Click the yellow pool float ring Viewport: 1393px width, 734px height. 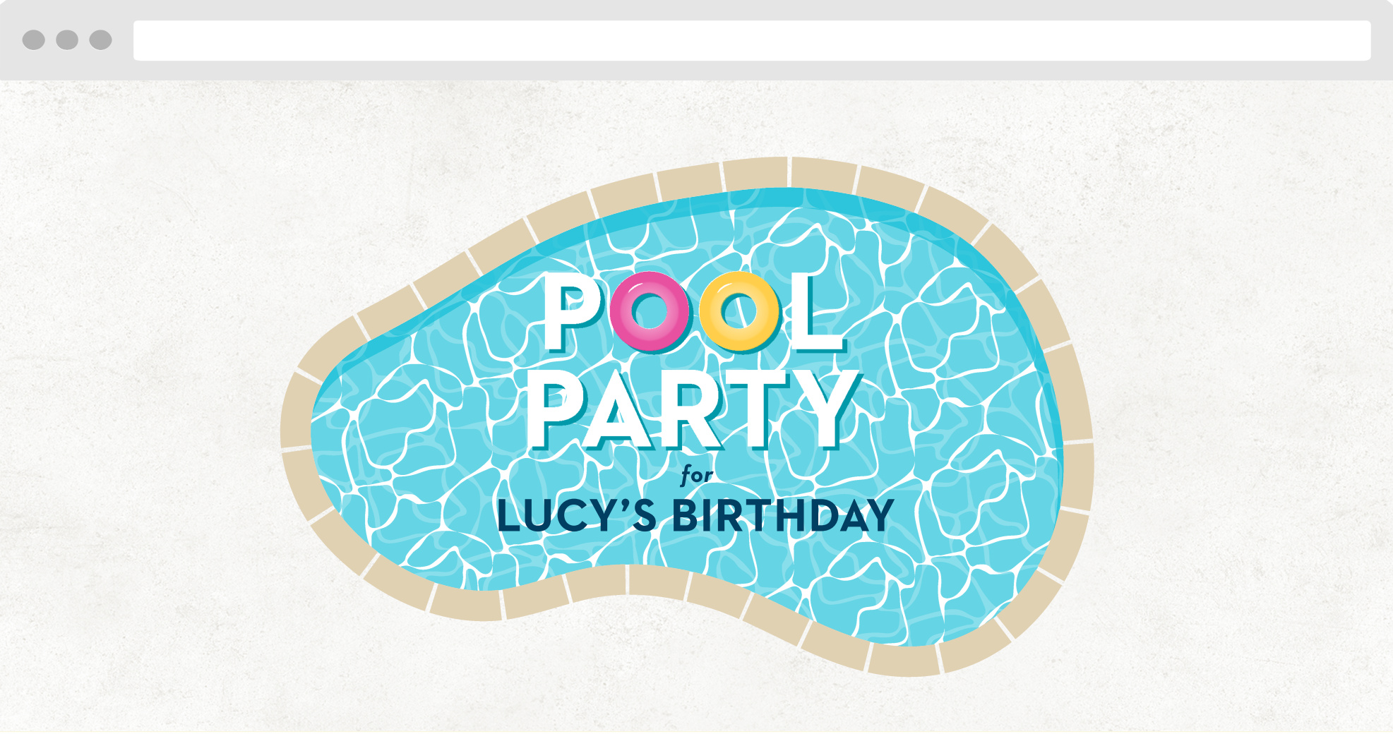tap(739, 312)
